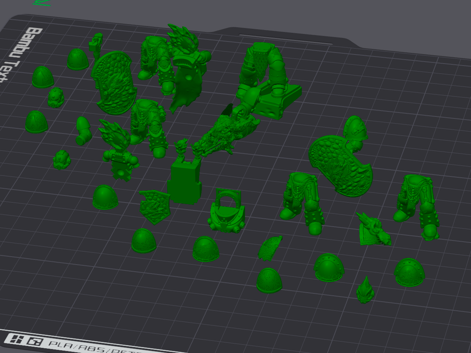Select the mesh-like scaled cloak fragment model
The image size is (471, 353).
click(270, 248)
